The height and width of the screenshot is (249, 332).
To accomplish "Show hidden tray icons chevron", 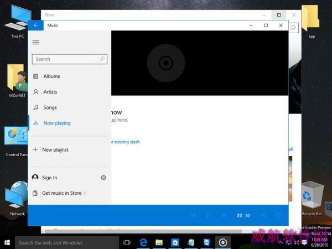I will (281, 242).
